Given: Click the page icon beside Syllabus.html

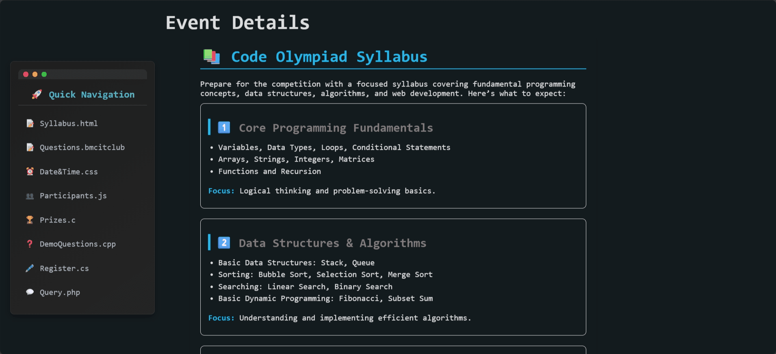Looking at the screenshot, I should coord(30,123).
